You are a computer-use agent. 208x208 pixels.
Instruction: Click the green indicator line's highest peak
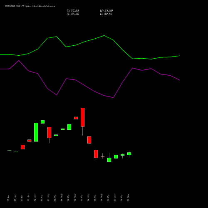(104, 35)
